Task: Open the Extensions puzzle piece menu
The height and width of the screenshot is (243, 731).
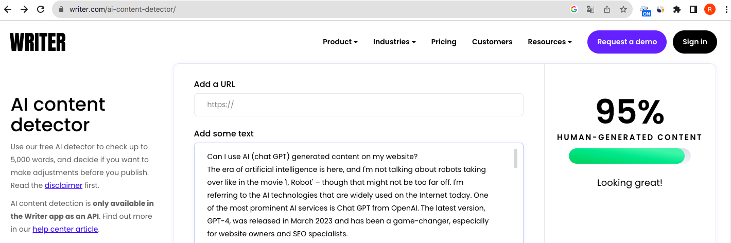Action: click(x=677, y=9)
